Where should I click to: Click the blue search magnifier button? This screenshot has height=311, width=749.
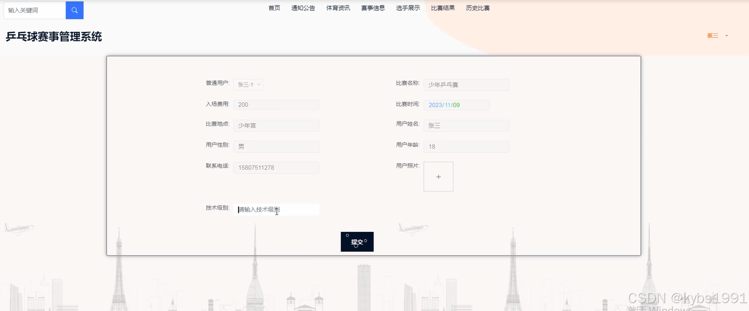tap(75, 10)
